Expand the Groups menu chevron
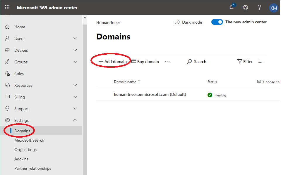281x175 pixels. [x=75, y=62]
